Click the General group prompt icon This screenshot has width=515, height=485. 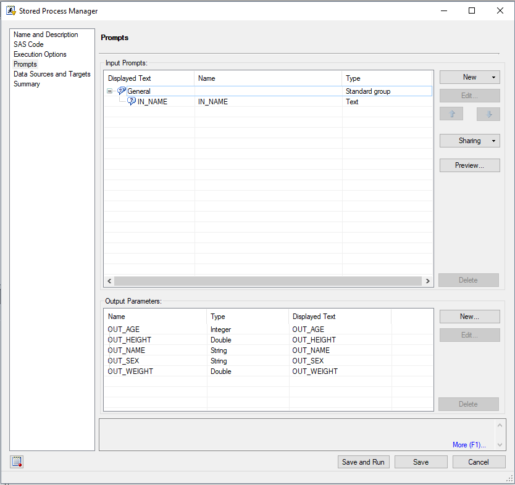click(x=122, y=91)
